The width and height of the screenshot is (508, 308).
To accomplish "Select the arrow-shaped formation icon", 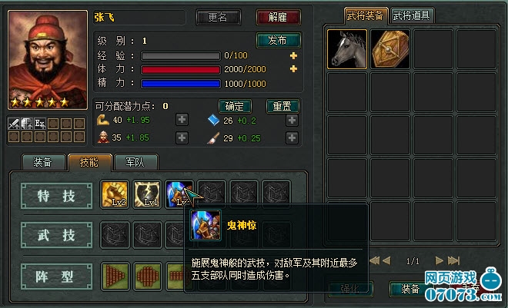I will [x=115, y=276].
